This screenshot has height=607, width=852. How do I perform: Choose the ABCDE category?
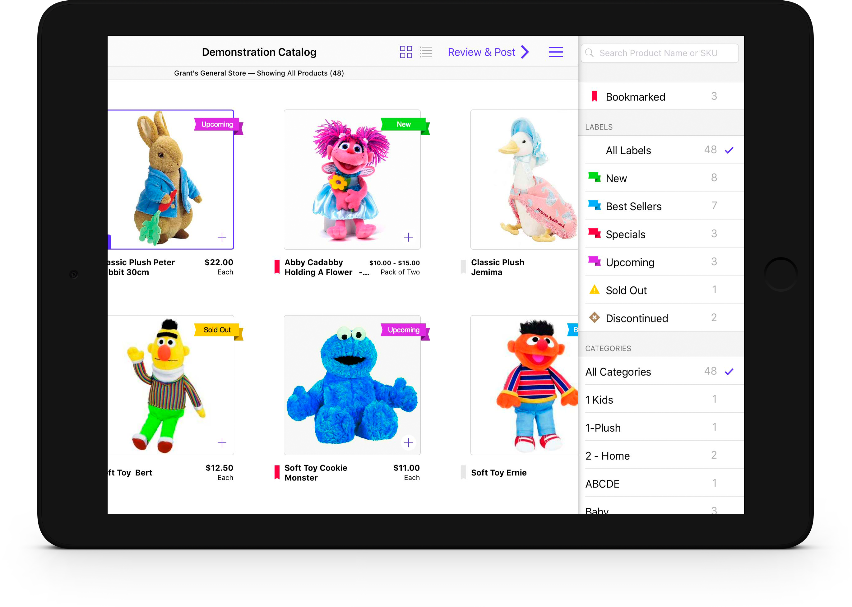click(x=660, y=484)
